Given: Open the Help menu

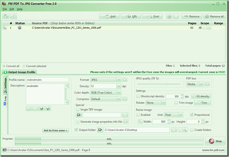Looking at the screenshot, I should pyautogui.click(x=20, y=9).
